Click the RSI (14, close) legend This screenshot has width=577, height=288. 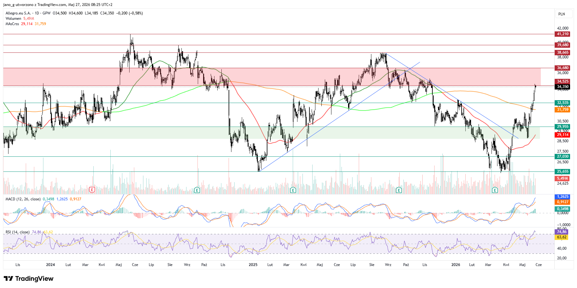coord(18,232)
